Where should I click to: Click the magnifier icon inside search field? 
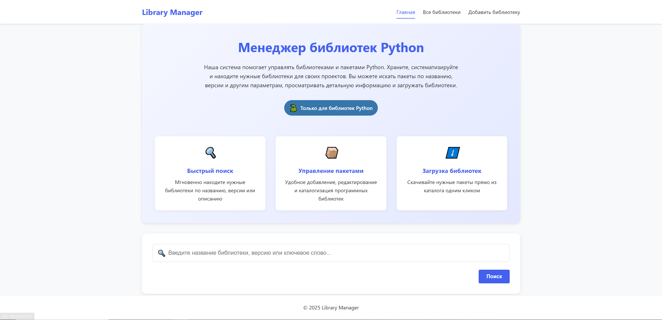(x=161, y=253)
